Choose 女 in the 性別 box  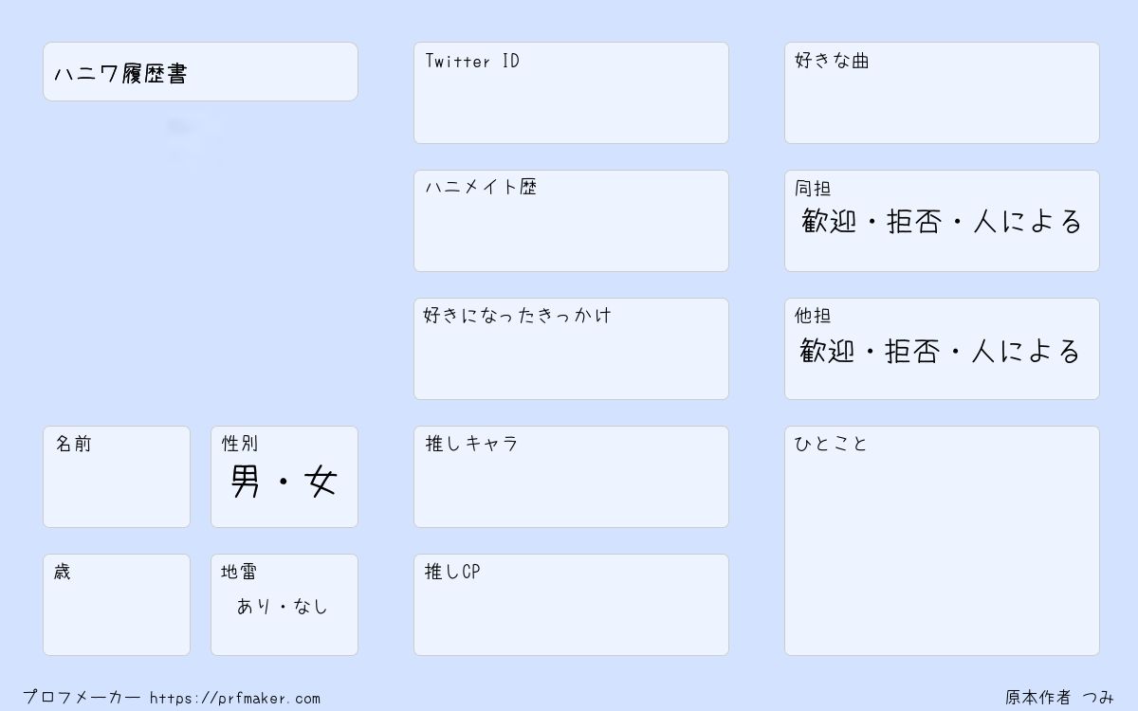[321, 483]
